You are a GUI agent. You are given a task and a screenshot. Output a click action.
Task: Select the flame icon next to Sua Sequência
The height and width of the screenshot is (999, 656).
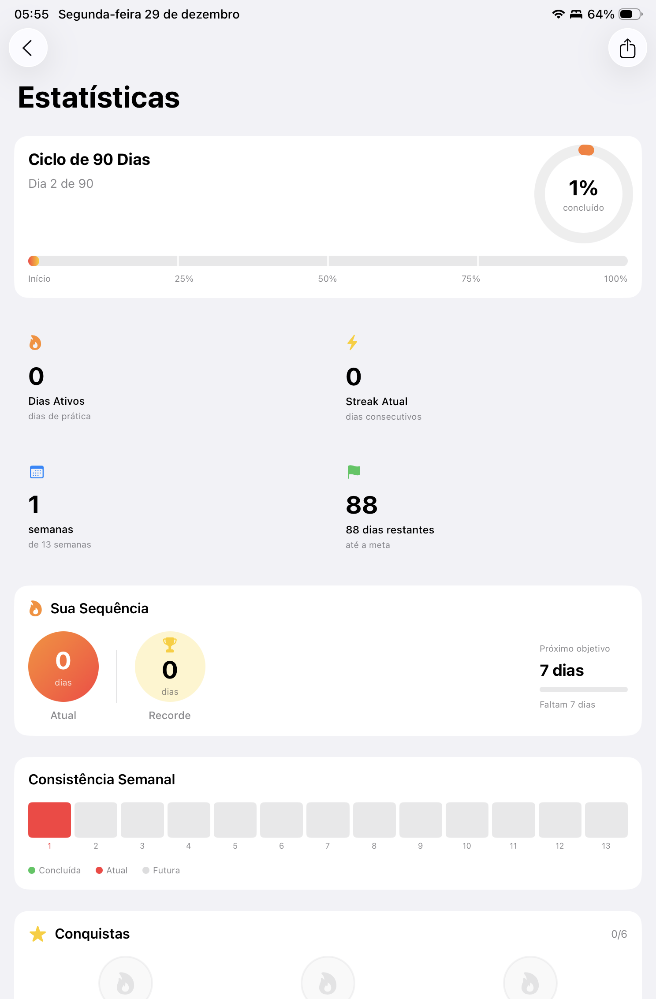pyautogui.click(x=35, y=608)
